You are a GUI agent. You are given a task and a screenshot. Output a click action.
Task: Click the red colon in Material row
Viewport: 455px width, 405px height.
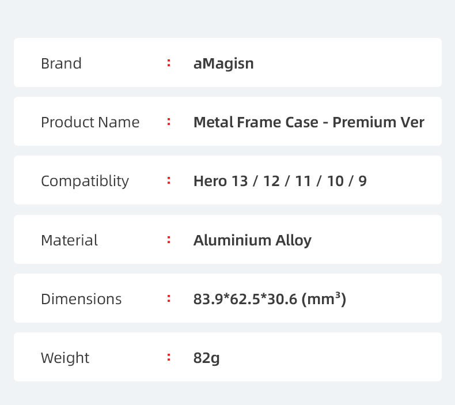click(x=169, y=240)
